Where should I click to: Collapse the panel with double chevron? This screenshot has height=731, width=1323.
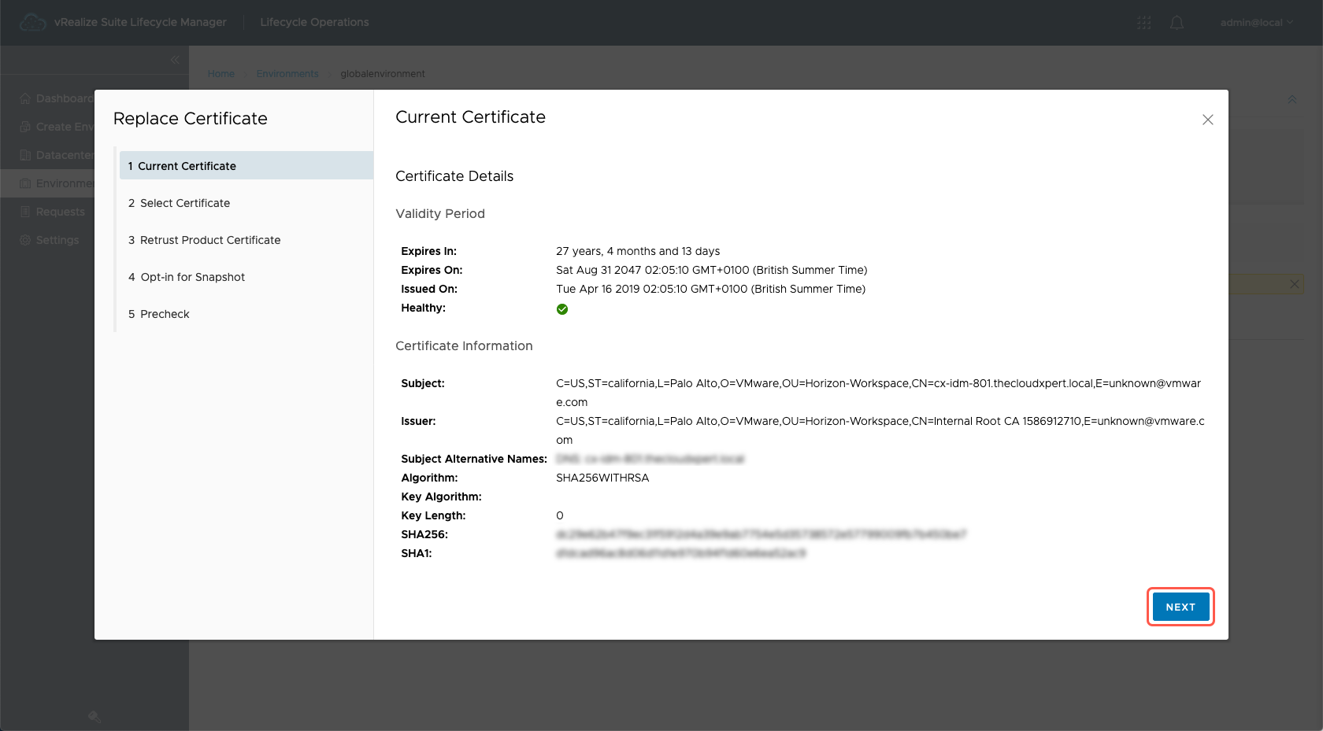(1291, 100)
